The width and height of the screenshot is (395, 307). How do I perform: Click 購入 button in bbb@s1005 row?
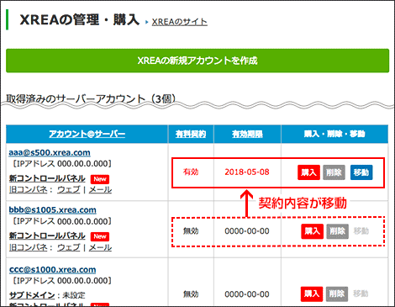pos(313,231)
